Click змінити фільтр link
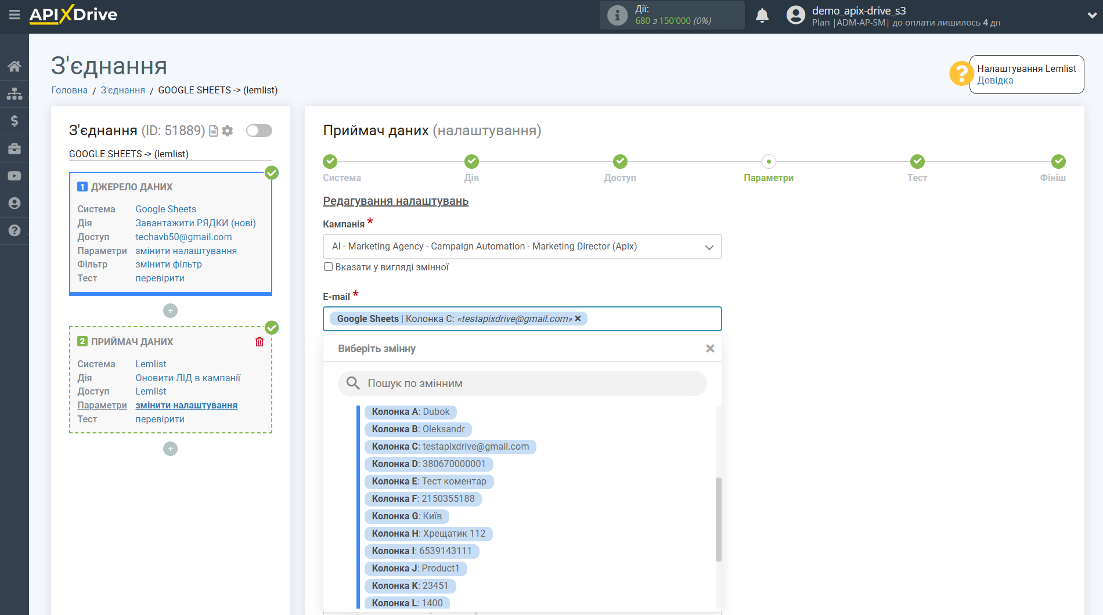Screen dimensions: 1103x615 168,264
